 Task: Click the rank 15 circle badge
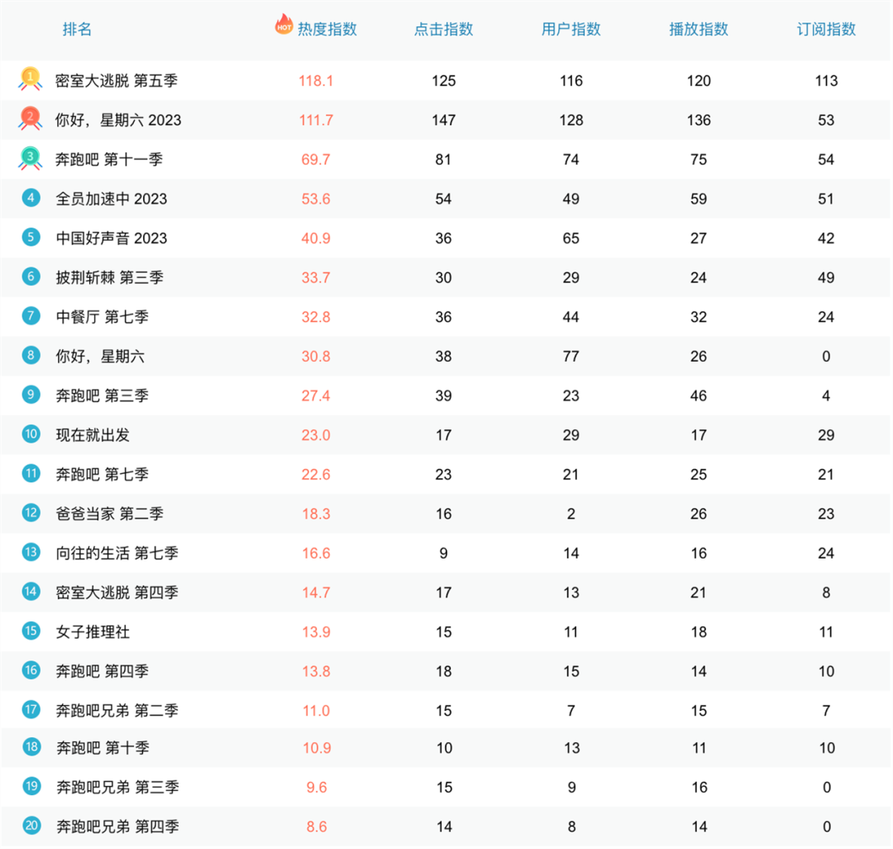[x=31, y=631]
